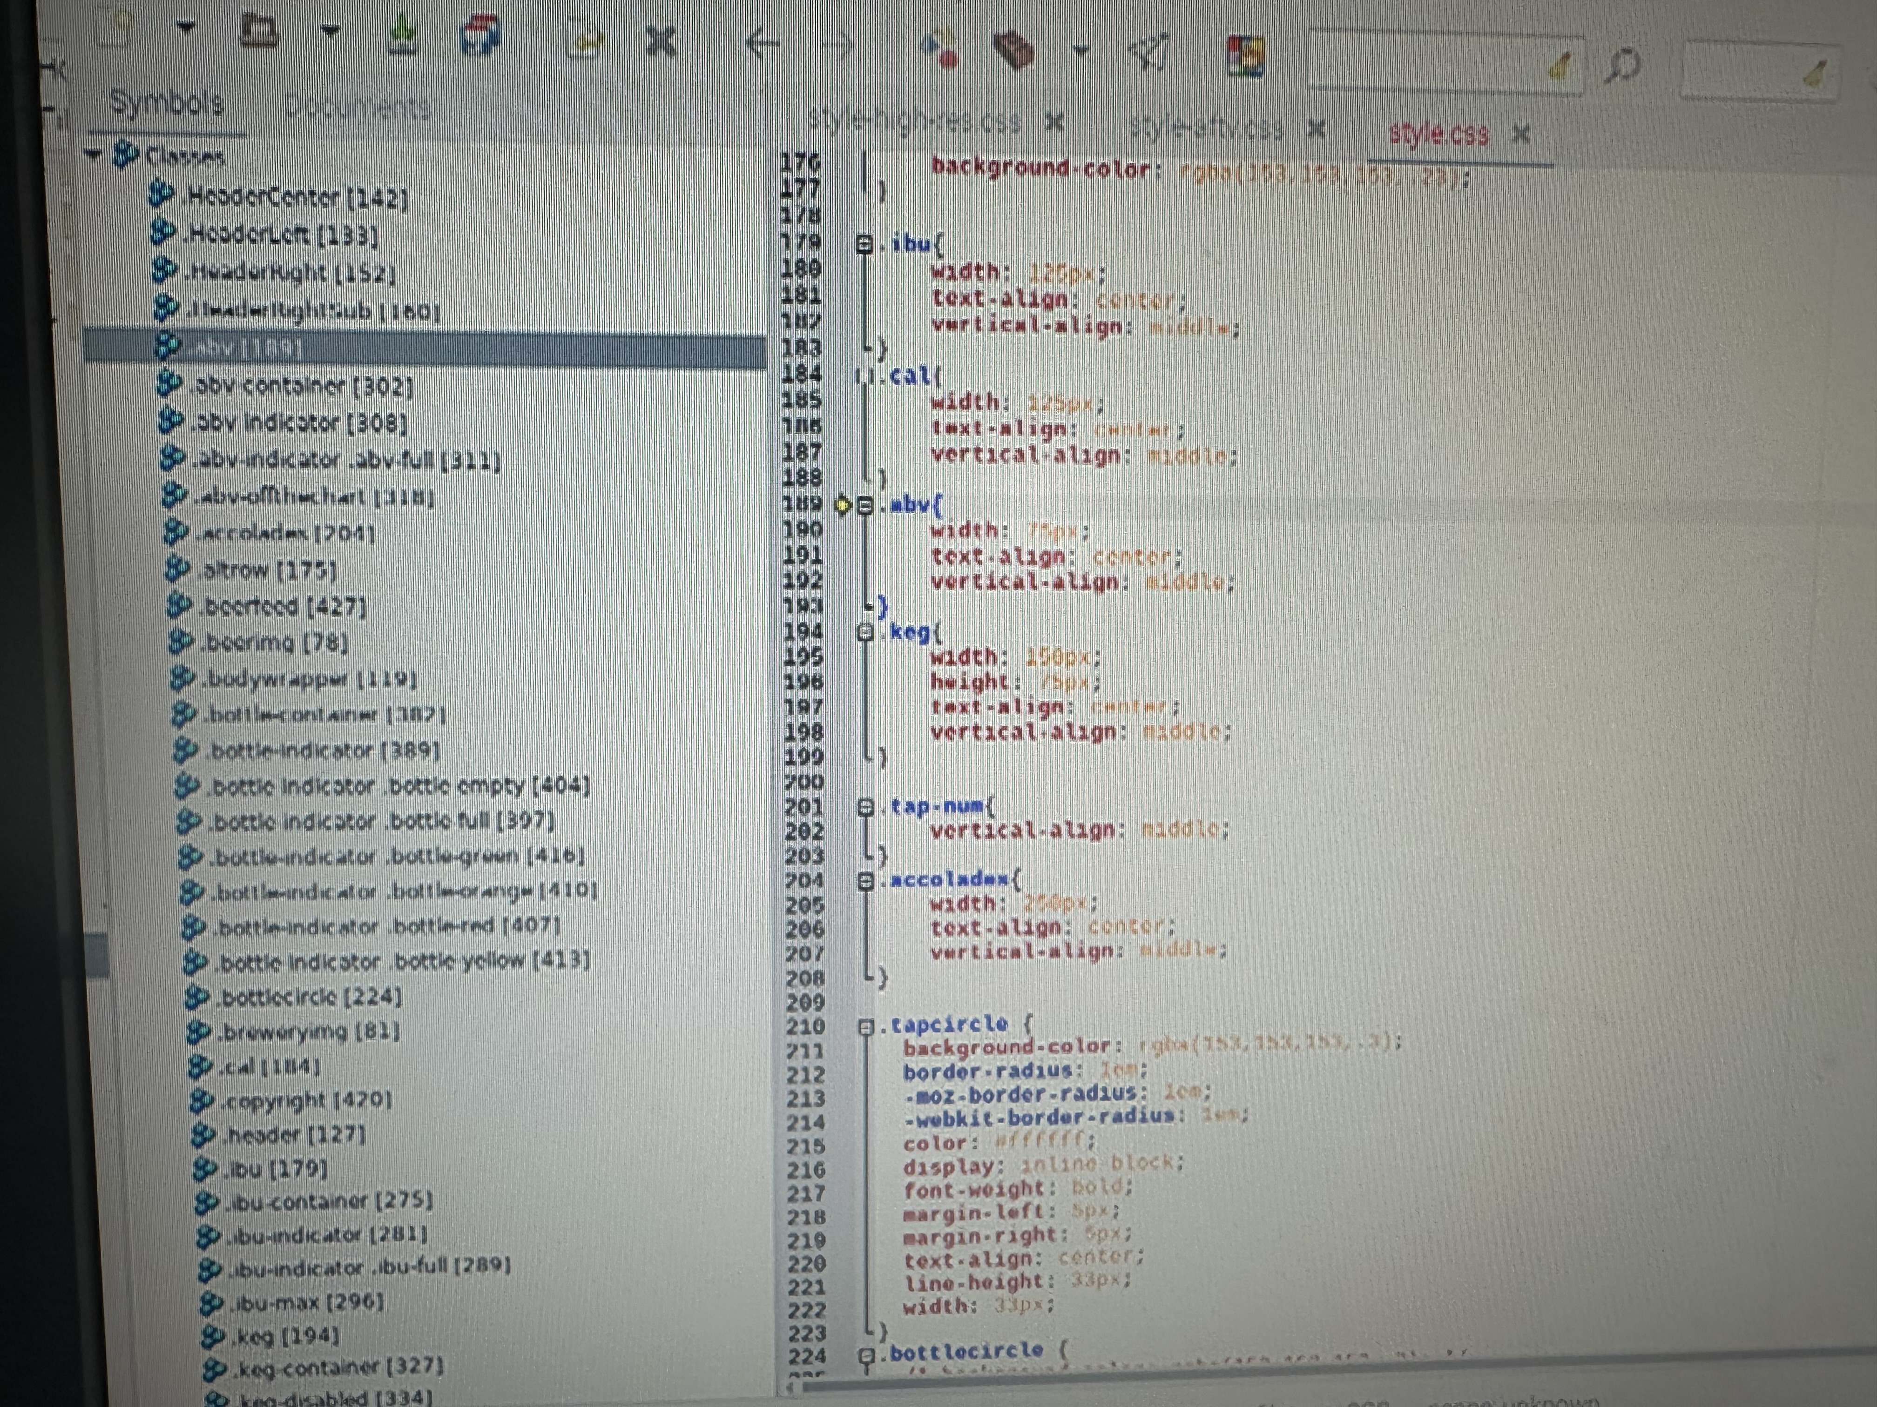This screenshot has height=1407, width=1877.
Task: Open the Color Chooser toolbar icon
Action: [x=1247, y=55]
